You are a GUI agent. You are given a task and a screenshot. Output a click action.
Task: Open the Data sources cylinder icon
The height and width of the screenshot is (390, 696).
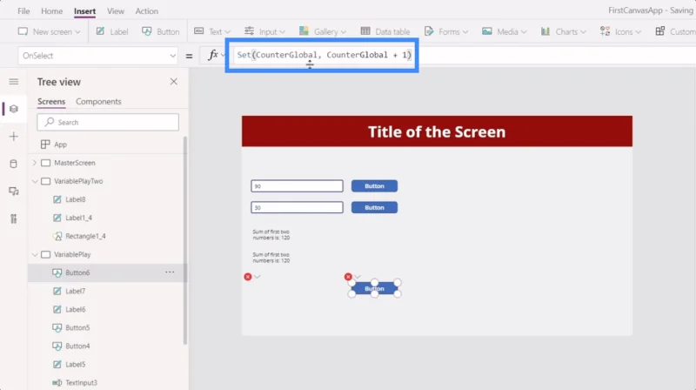tap(14, 164)
